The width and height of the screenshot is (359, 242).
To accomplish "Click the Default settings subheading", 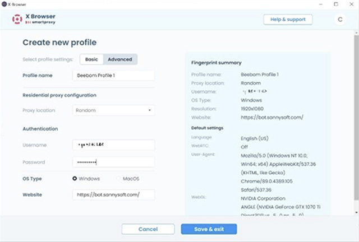I will [x=207, y=128].
